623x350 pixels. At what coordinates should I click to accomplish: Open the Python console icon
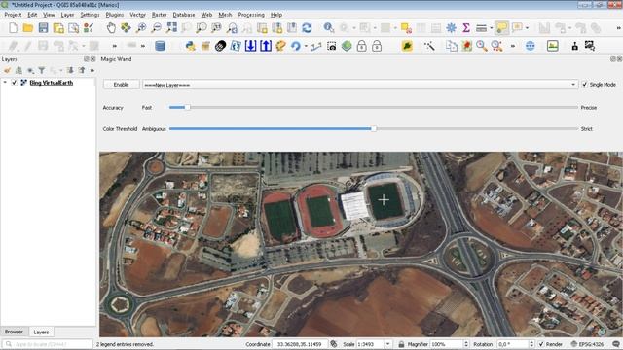(191, 46)
